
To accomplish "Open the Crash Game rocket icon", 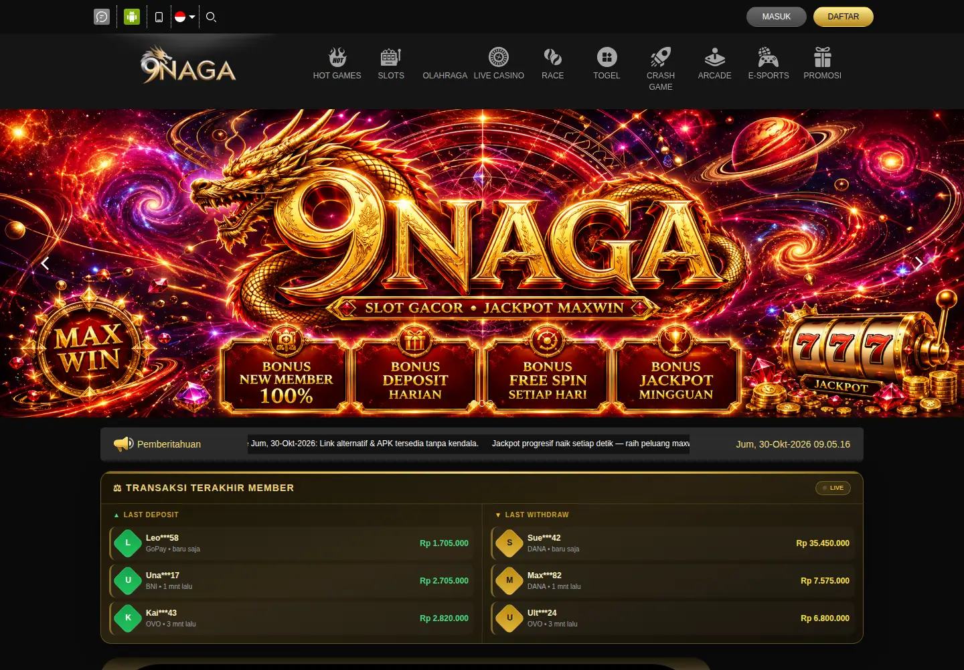I will point(661,57).
